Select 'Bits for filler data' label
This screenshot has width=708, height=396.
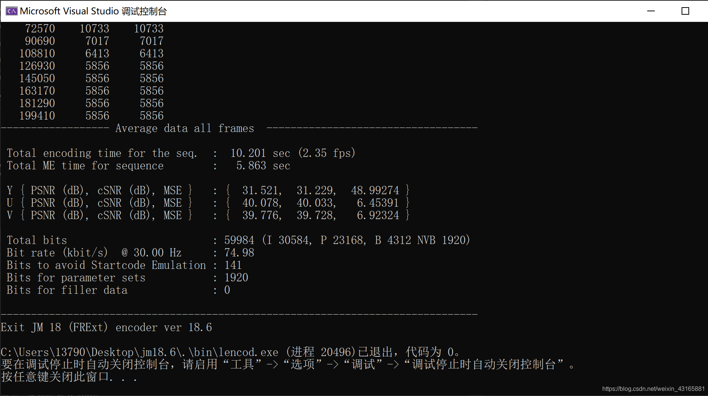(x=67, y=290)
